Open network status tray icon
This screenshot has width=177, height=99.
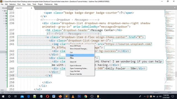point(157,97)
